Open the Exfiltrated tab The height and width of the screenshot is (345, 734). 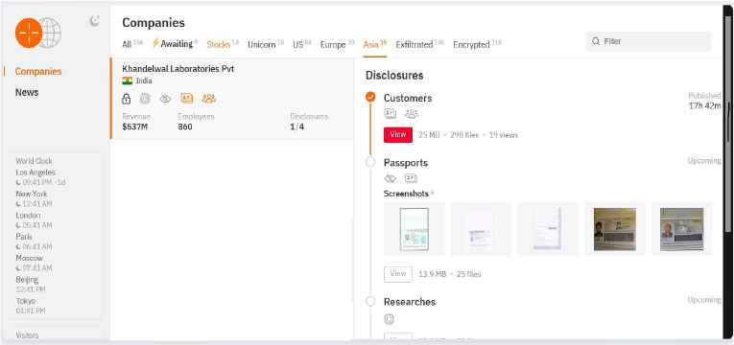click(420, 44)
